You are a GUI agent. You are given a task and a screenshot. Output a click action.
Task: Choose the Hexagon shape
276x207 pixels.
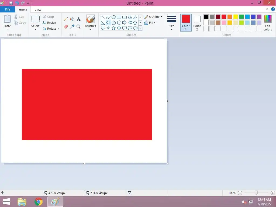(119, 23)
